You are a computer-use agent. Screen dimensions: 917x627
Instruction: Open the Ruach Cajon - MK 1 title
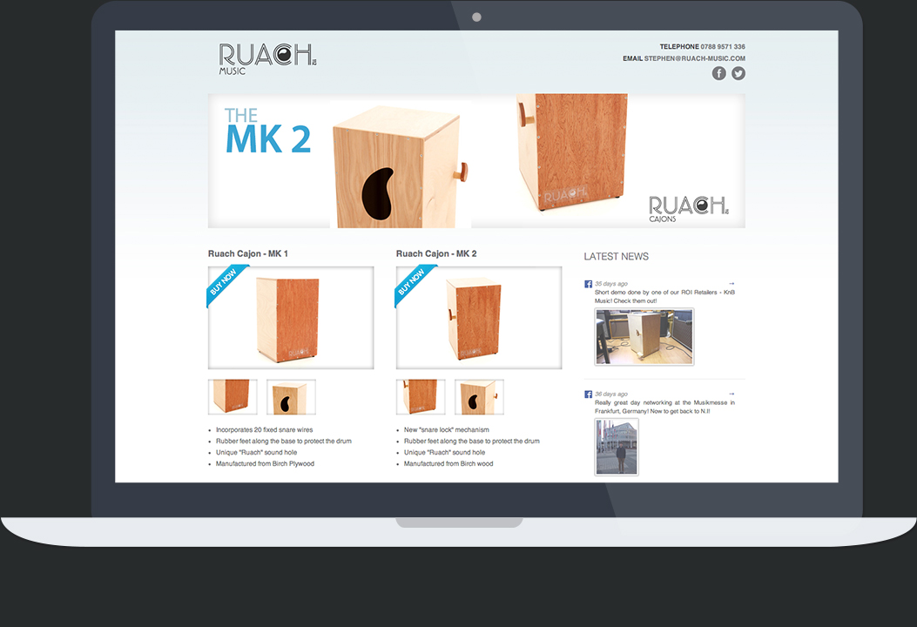[247, 254]
